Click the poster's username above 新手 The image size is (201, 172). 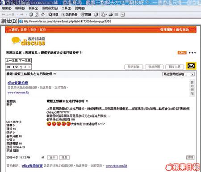[x=11, y=101]
